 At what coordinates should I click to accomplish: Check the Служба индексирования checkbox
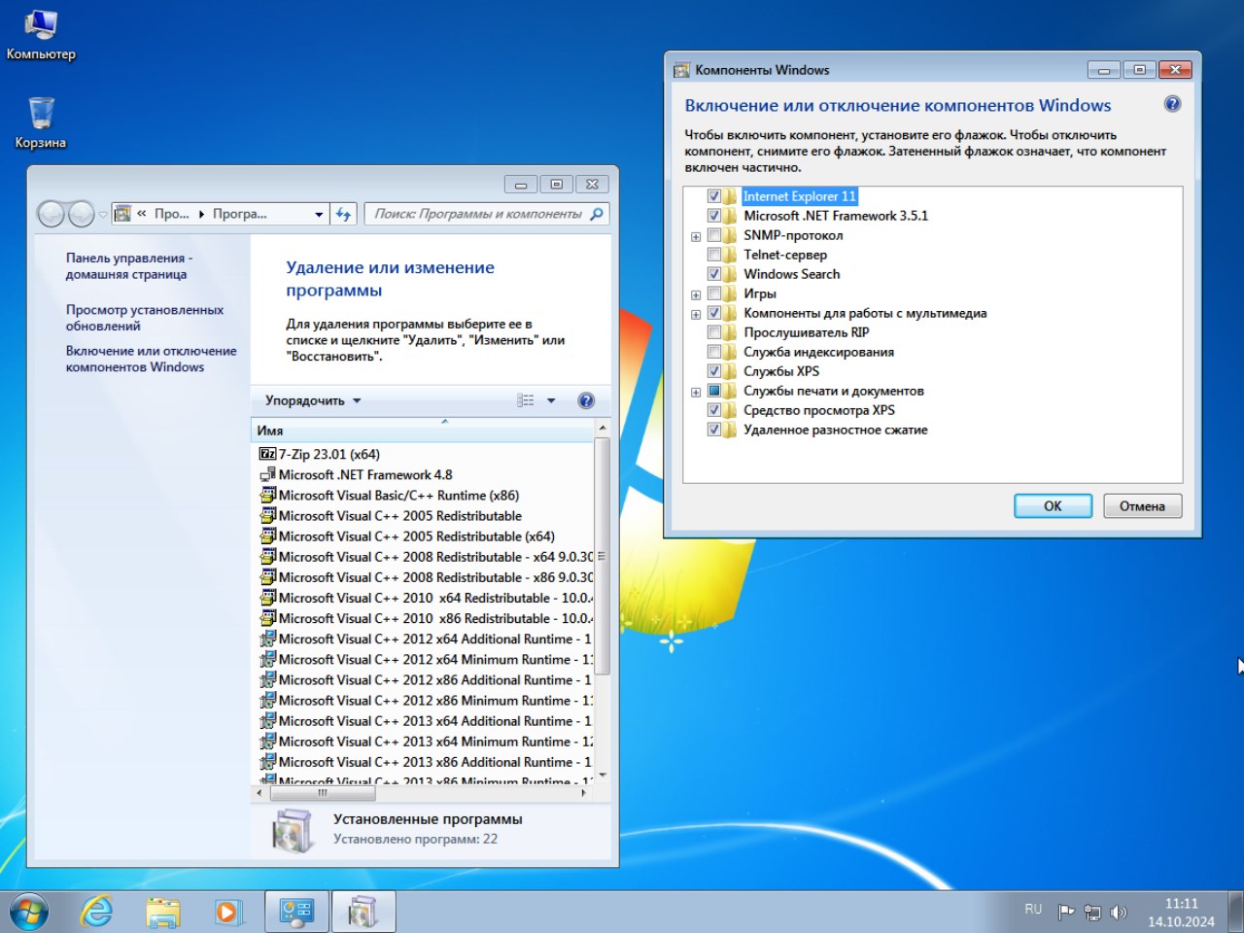pos(714,352)
